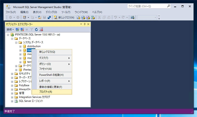197x117 pixels.
Task: Expand the AlwaysOn folder
Action: coord(12,89)
